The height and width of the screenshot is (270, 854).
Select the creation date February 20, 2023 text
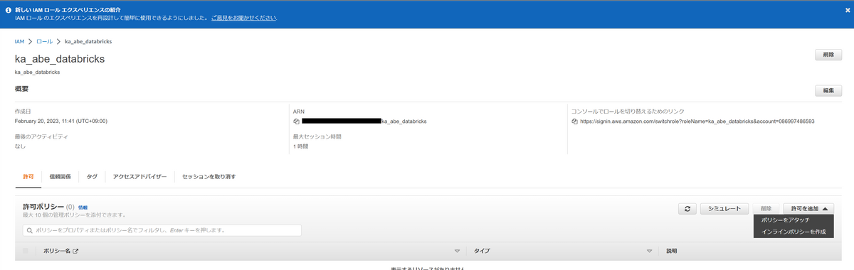(61, 121)
